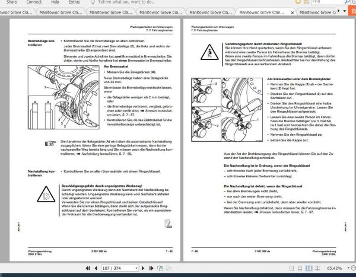The width and height of the screenshot is (356, 277).
Task: Click the orange button at top right
Action: pyautogui.click(x=352, y=11)
